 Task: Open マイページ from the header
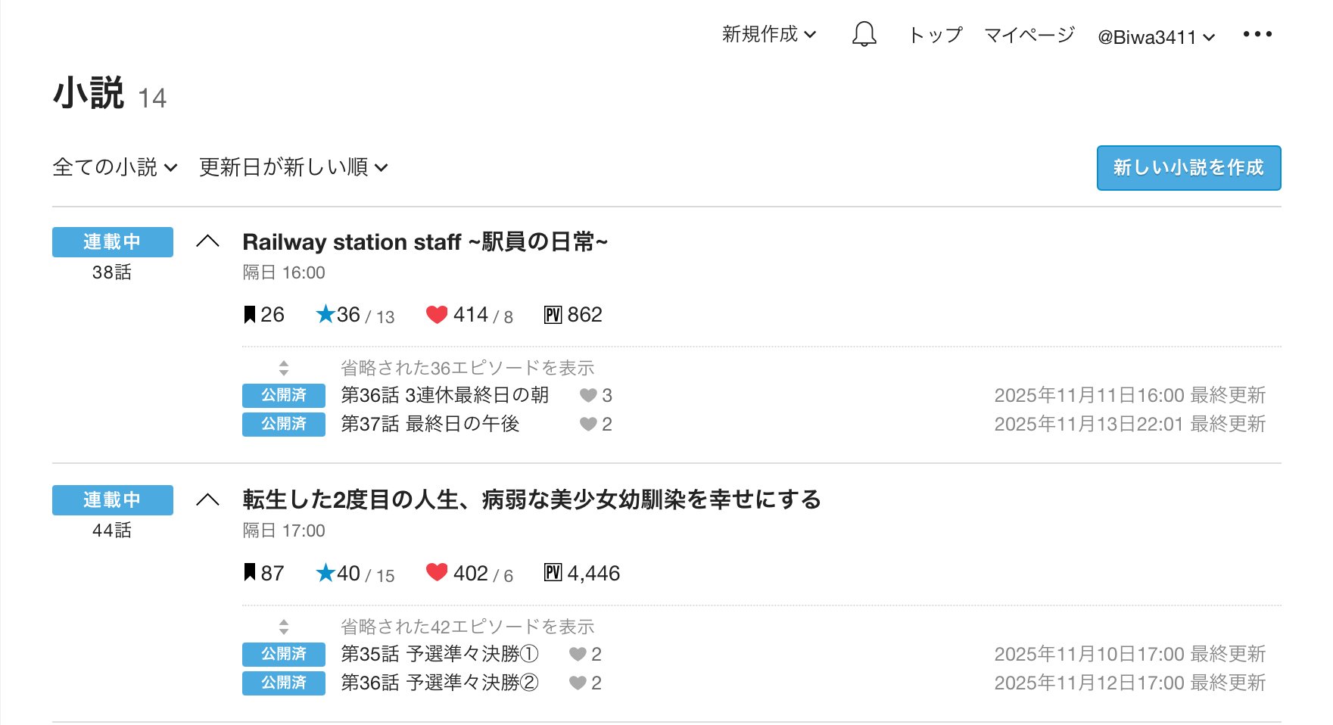tap(1029, 35)
